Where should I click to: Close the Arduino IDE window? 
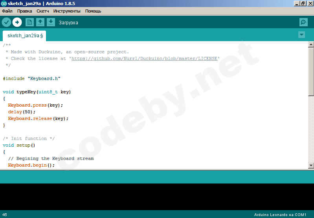310,4
